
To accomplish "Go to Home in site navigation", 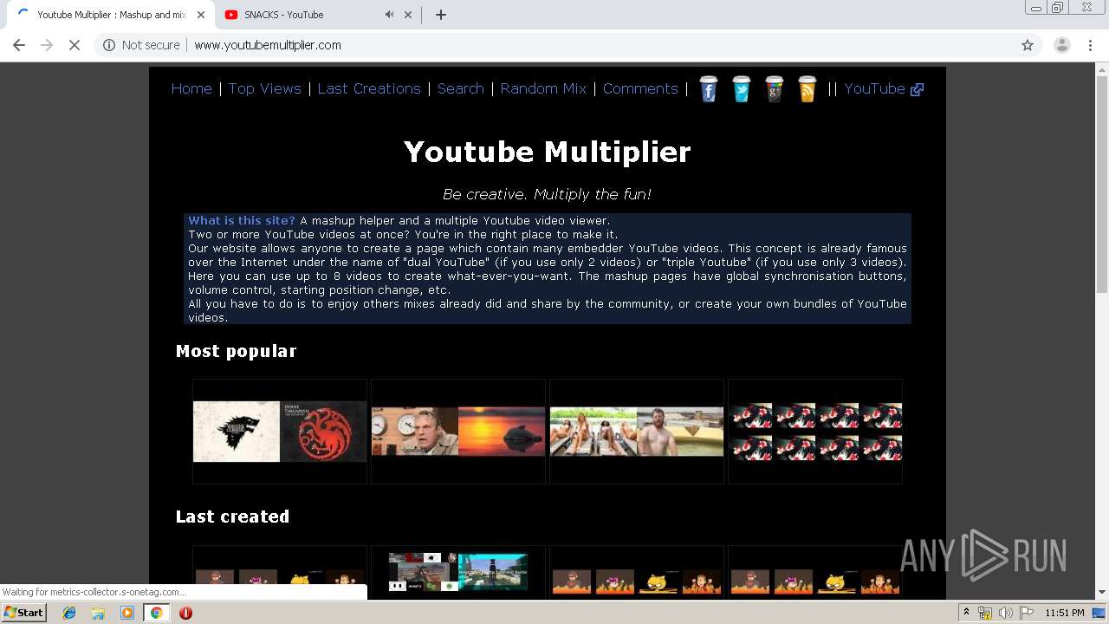I will click(x=191, y=88).
